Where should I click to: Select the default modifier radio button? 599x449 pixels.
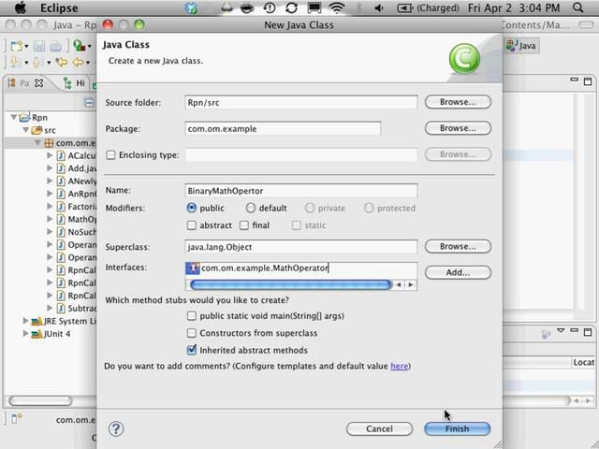(251, 208)
